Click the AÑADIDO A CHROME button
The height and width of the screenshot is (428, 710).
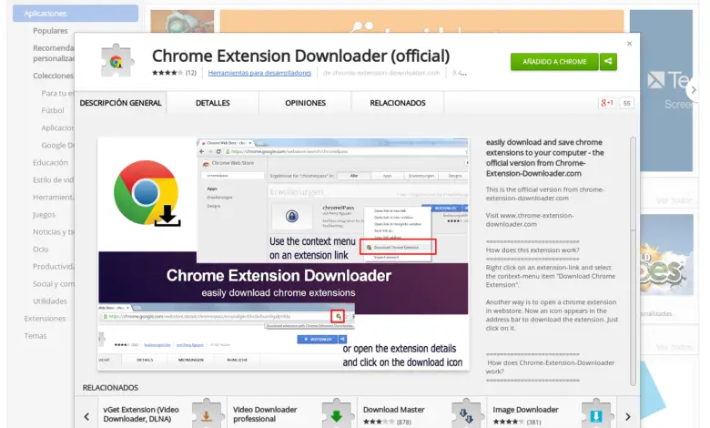tap(554, 62)
